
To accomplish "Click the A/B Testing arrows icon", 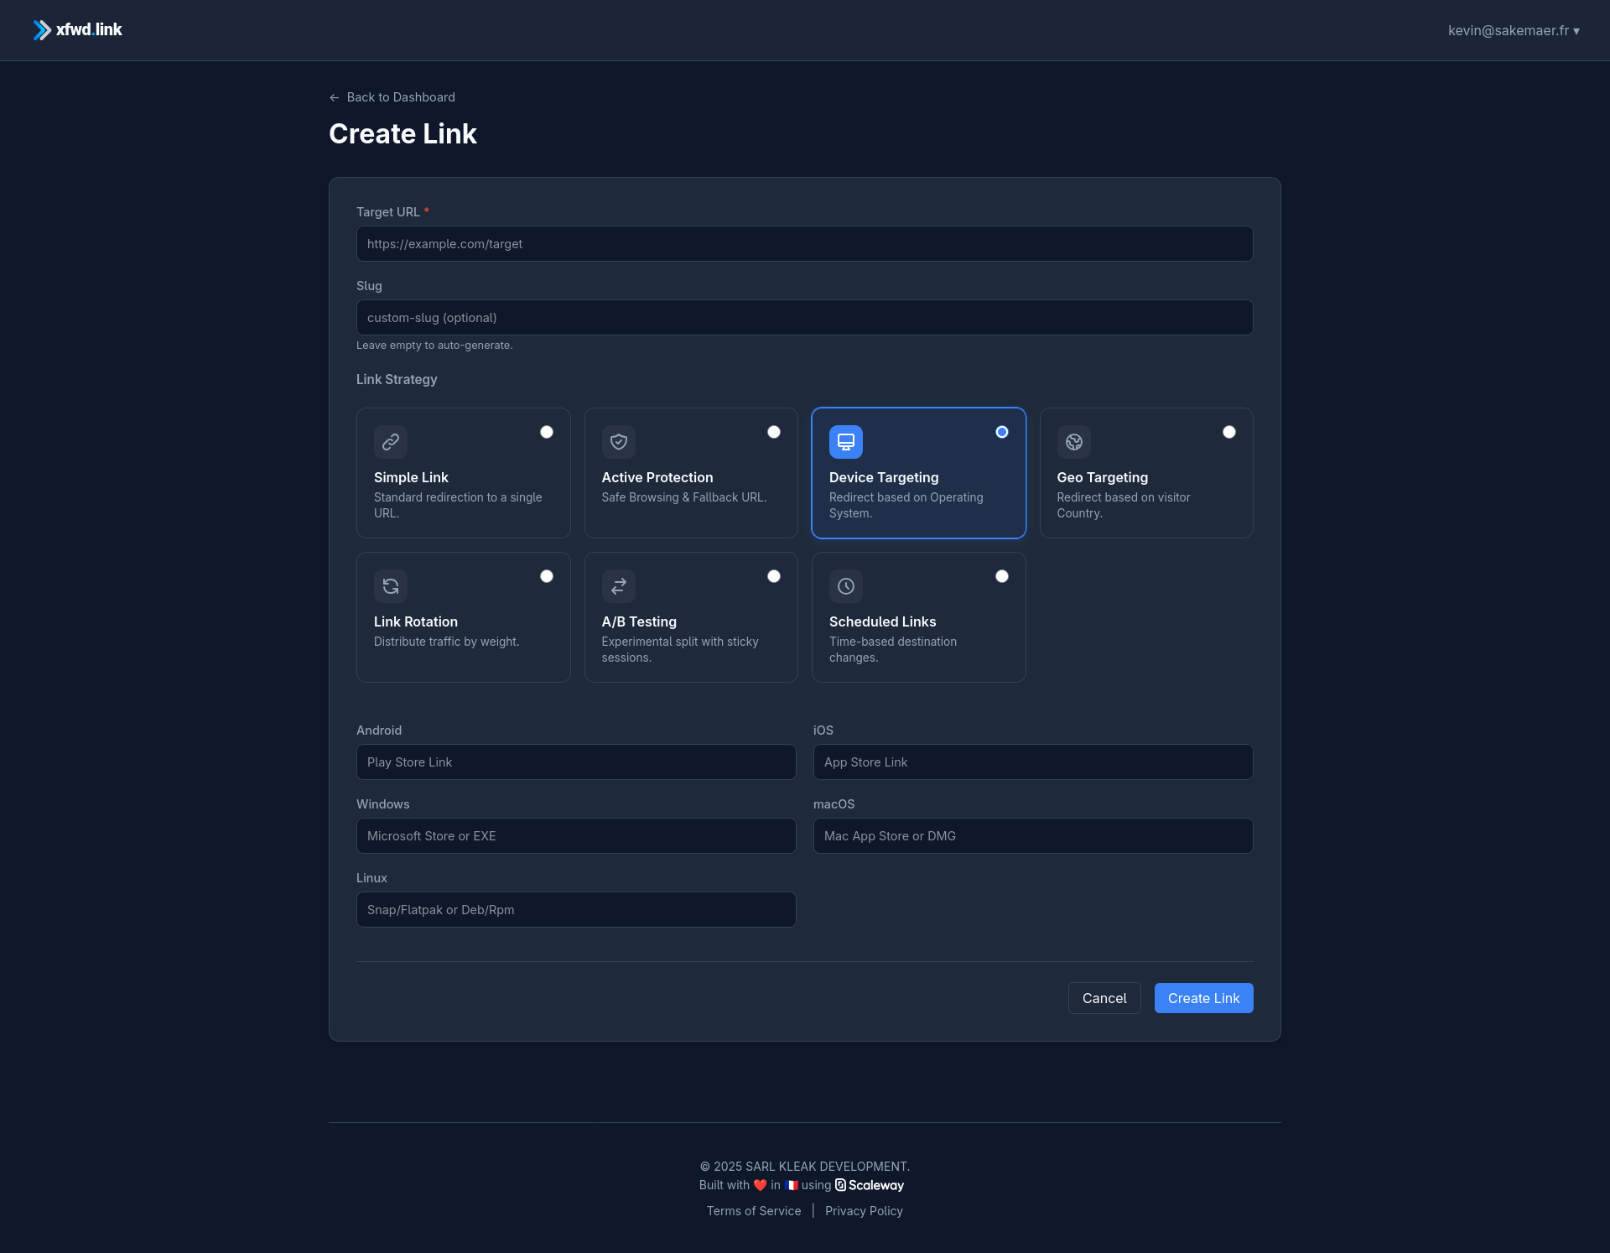I will tap(619, 586).
